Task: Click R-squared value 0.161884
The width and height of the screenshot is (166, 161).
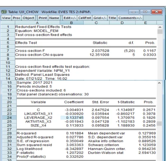Action: coord(75,133)
